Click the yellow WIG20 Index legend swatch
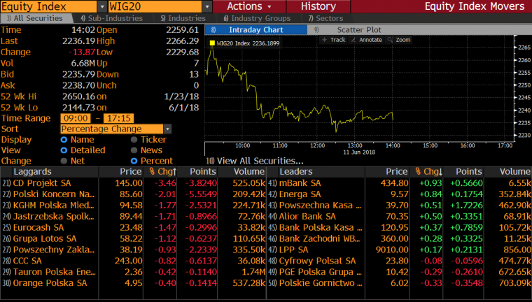This screenshot has height=302, width=532. 211,43
